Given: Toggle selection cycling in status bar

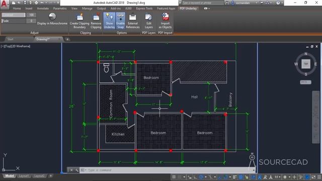Looking at the screenshot, I should click(x=247, y=177).
